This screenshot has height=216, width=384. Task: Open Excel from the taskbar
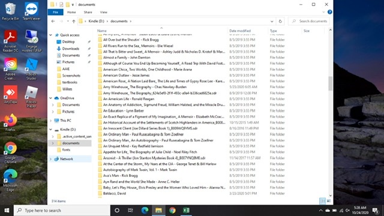tap(186, 211)
